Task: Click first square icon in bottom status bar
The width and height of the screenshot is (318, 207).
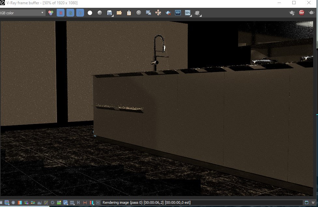Action: [1, 202]
